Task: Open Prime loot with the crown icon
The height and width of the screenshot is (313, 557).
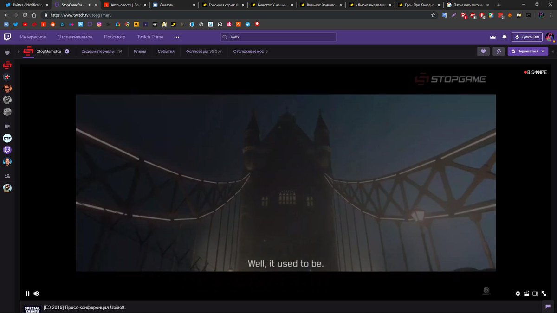Action: (493, 37)
